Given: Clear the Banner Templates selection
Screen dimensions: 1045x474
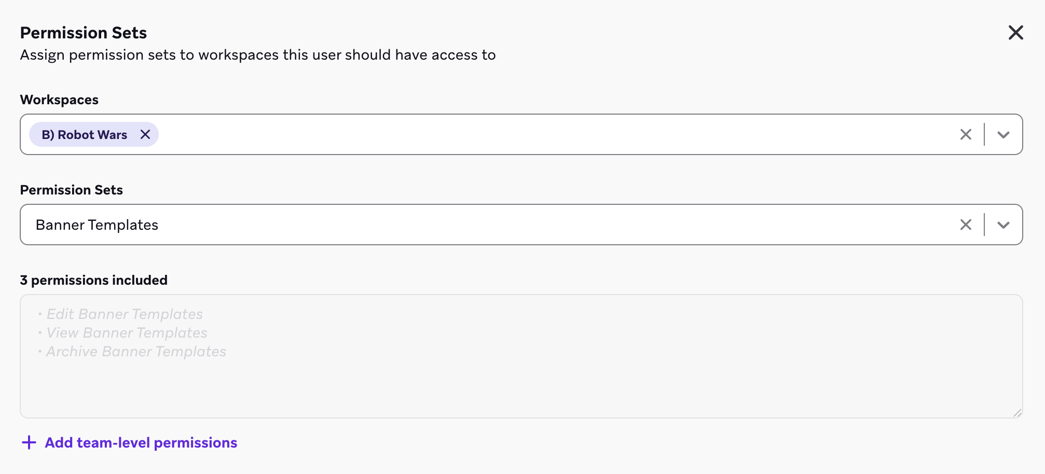Looking at the screenshot, I should pyautogui.click(x=965, y=225).
